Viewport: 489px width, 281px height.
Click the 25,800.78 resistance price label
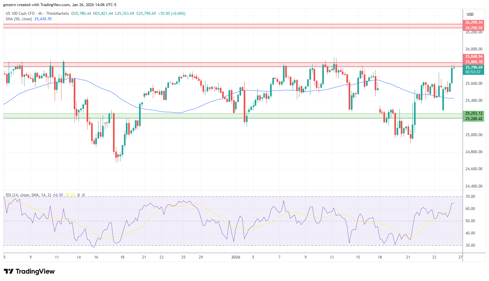click(474, 62)
